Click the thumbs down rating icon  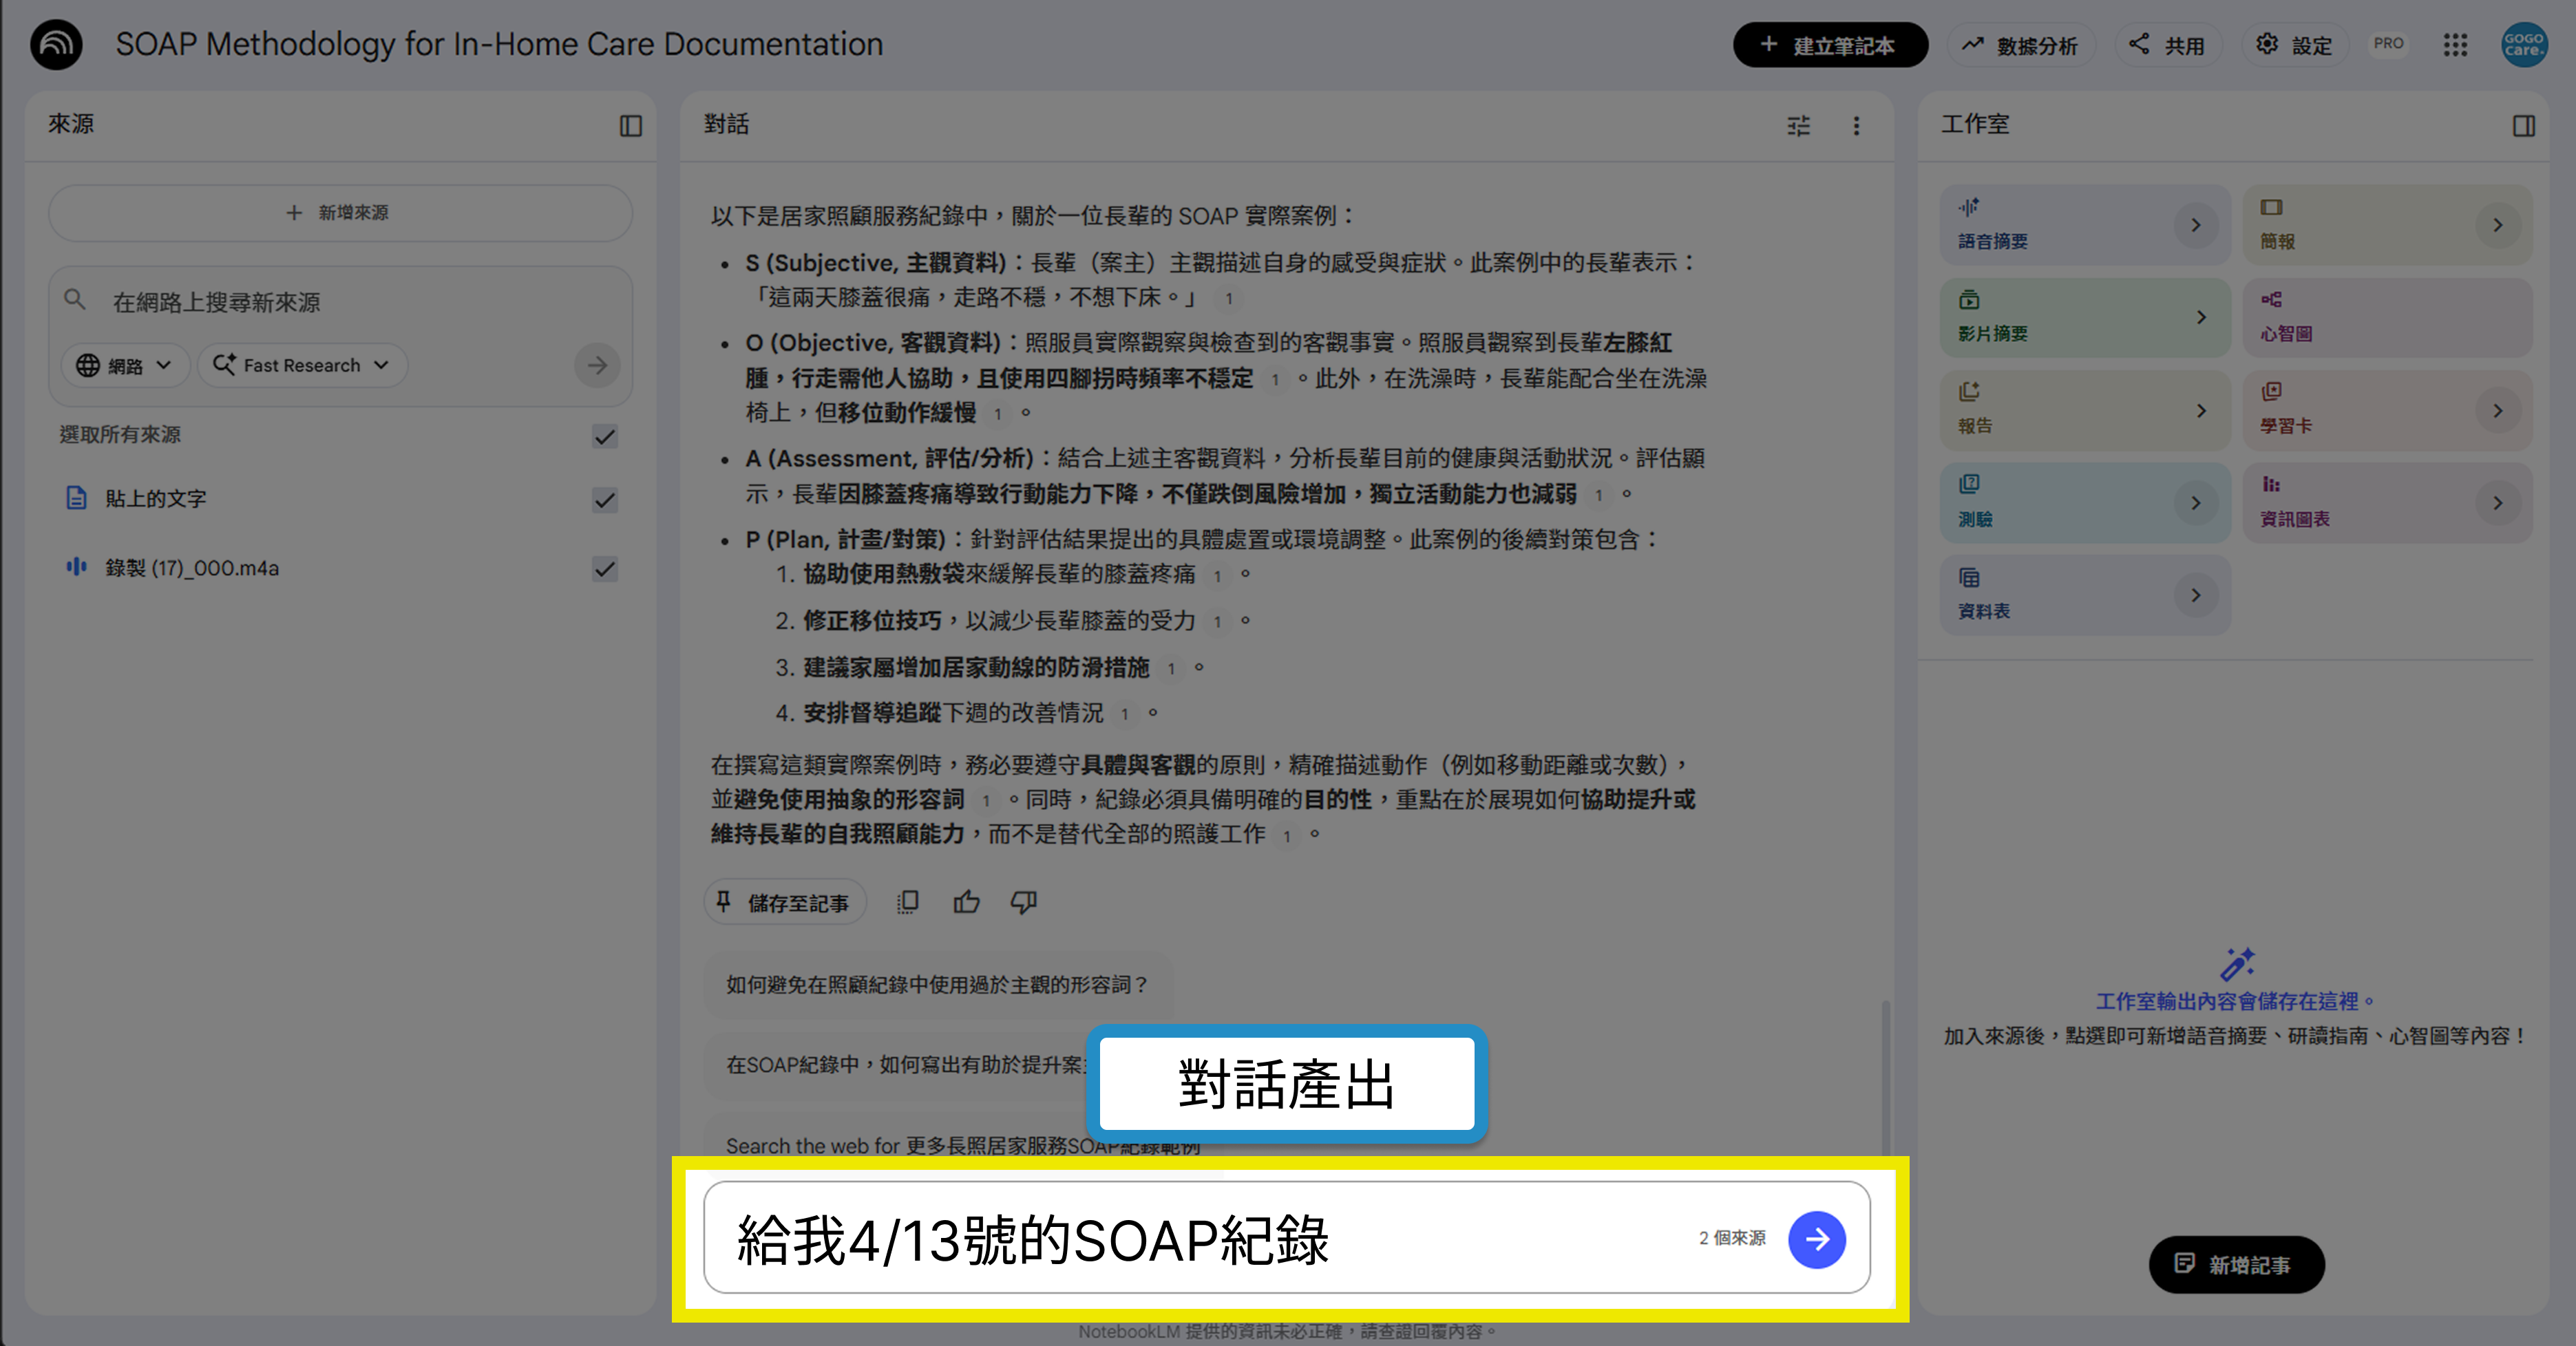[x=1023, y=902]
